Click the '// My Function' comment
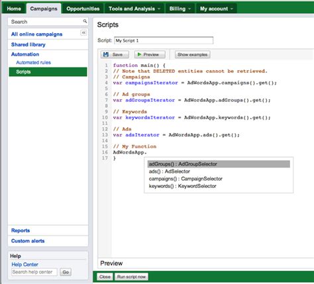This screenshot has height=284, width=314. point(134,146)
